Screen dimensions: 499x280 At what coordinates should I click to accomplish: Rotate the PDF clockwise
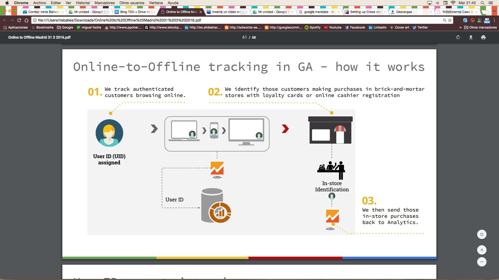tap(458, 37)
